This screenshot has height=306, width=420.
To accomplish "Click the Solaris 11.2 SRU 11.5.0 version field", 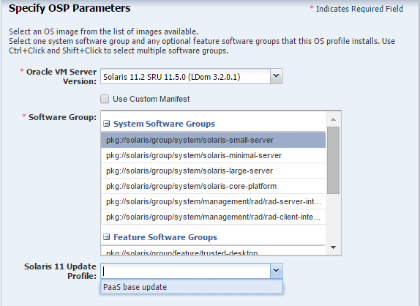I will coord(185,76).
